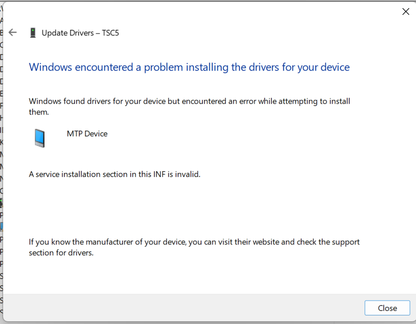
Task: Click the "If you know the manufacturer" text
Action: pos(107,242)
